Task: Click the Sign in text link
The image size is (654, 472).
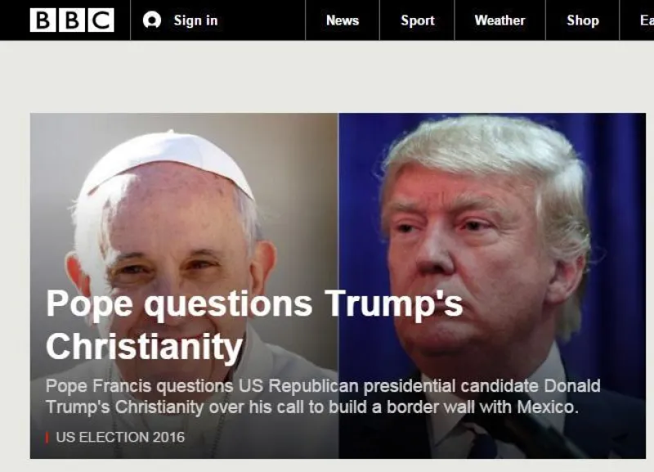Action: pos(195,20)
